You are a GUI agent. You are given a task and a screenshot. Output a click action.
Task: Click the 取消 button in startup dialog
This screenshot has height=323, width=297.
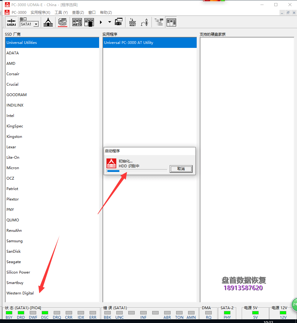(181, 169)
